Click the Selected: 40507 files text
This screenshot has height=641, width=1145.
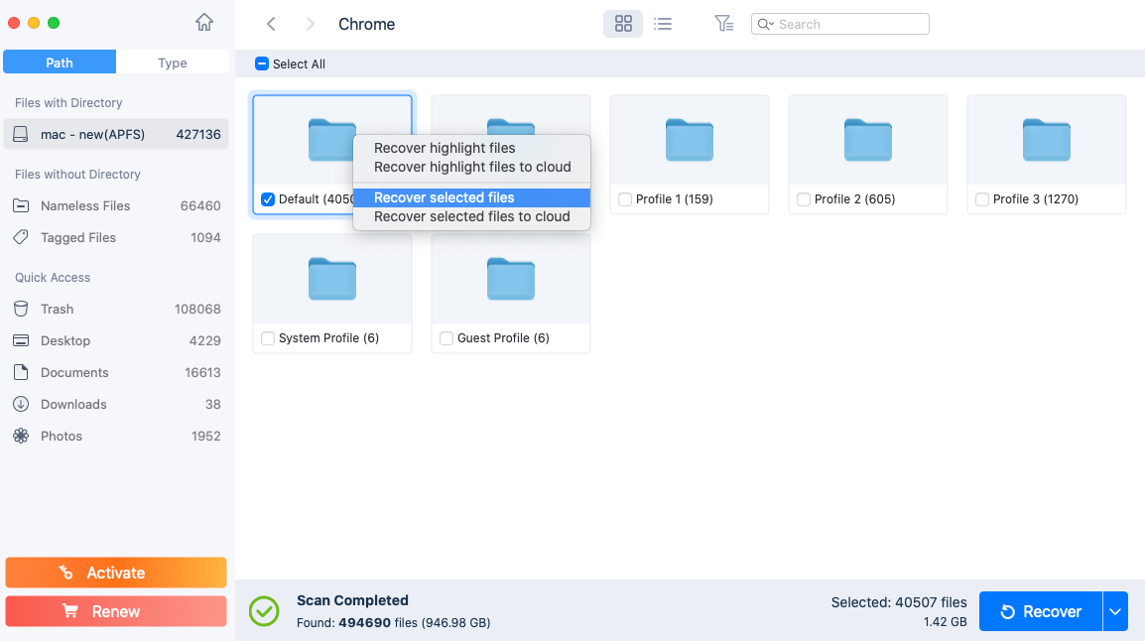pos(899,602)
